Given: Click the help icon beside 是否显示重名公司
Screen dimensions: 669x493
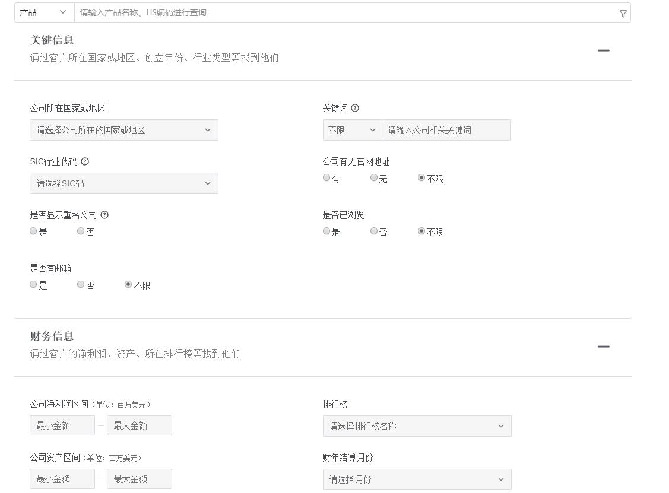Looking at the screenshot, I should point(104,215).
